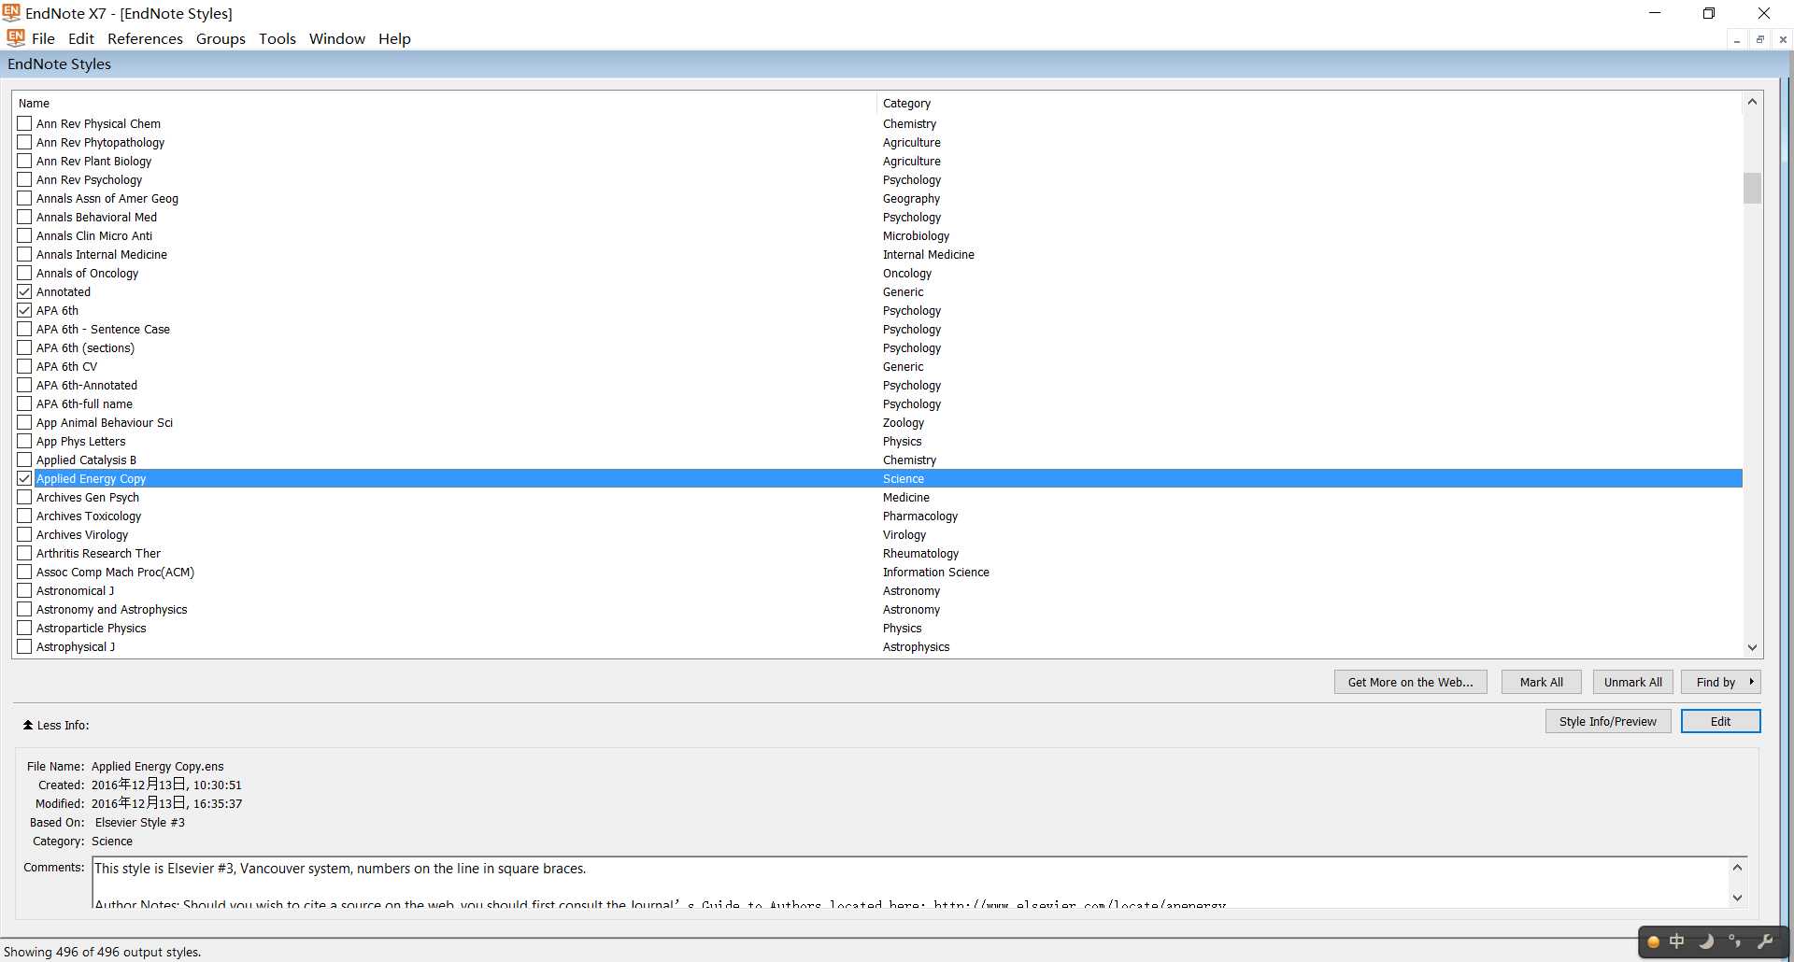Click the comments box scroll down arrow
This screenshot has width=1794, height=962.
pos(1737,898)
